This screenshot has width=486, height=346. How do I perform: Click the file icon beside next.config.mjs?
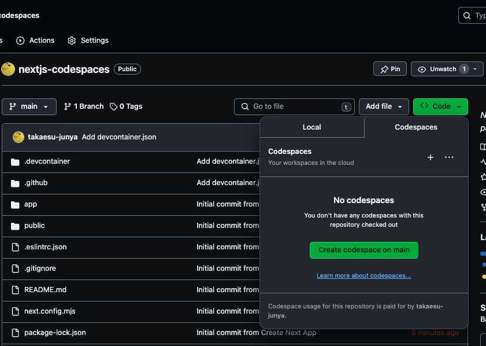pos(15,311)
